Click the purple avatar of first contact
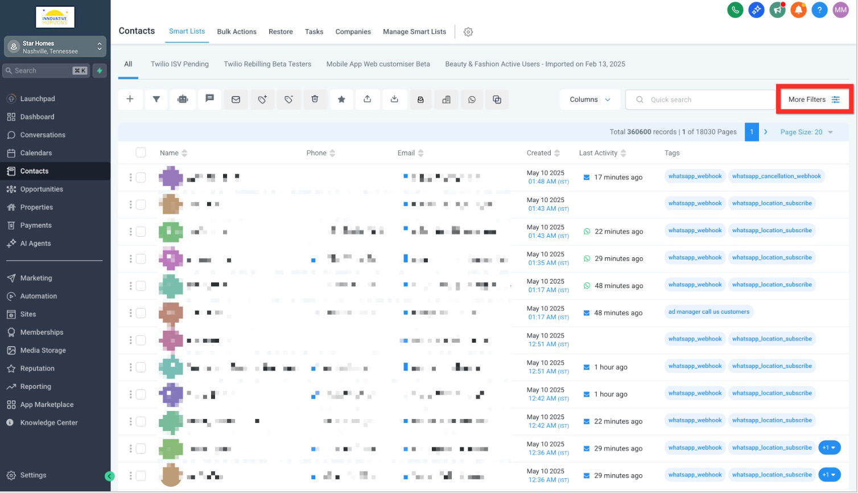Screen dimensions: 858x493 [x=171, y=178]
